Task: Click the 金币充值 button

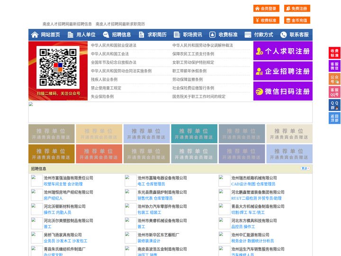Action: [297, 20]
